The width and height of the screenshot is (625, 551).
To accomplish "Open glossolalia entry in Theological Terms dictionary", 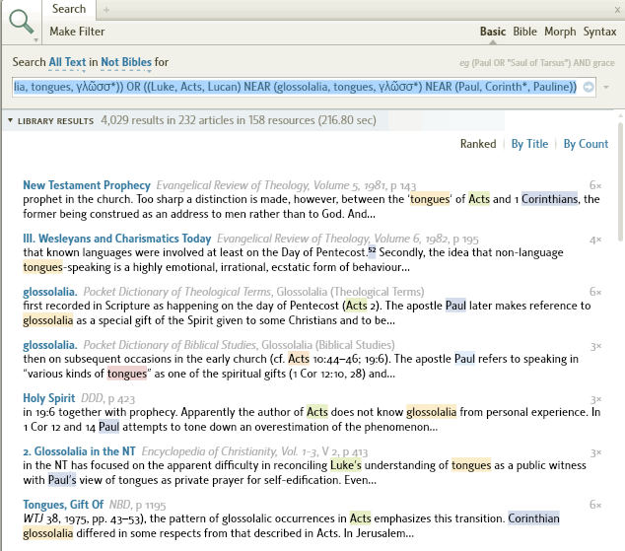I will 50,292.
